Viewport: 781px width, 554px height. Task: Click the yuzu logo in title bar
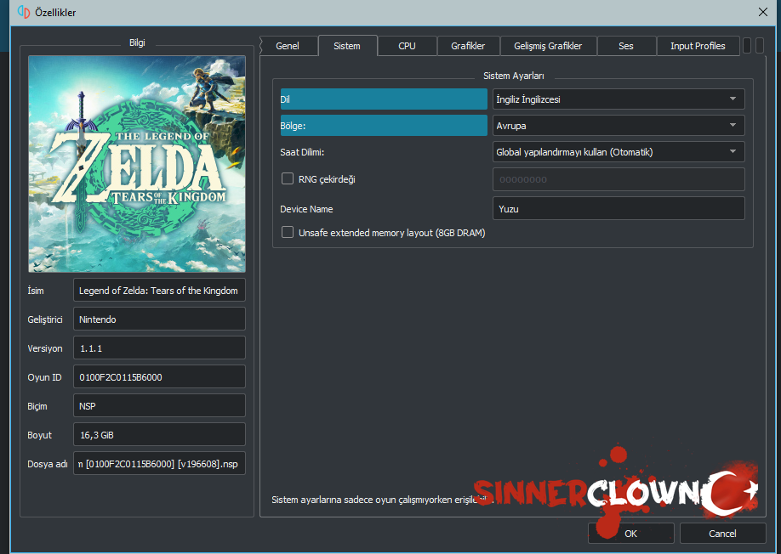[x=23, y=12]
